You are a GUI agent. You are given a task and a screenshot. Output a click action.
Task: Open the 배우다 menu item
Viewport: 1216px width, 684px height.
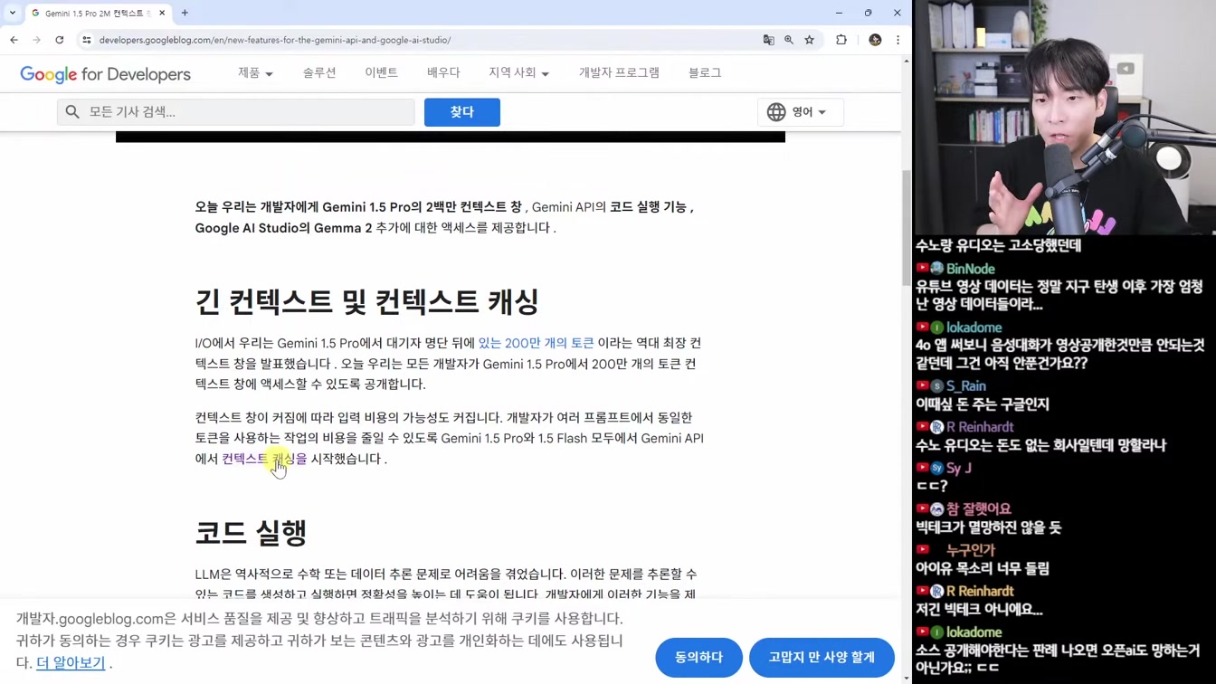tap(443, 72)
